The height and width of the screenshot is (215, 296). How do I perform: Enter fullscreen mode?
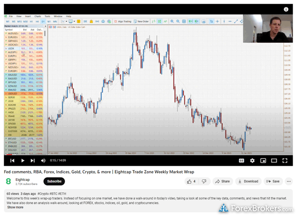[285, 160]
